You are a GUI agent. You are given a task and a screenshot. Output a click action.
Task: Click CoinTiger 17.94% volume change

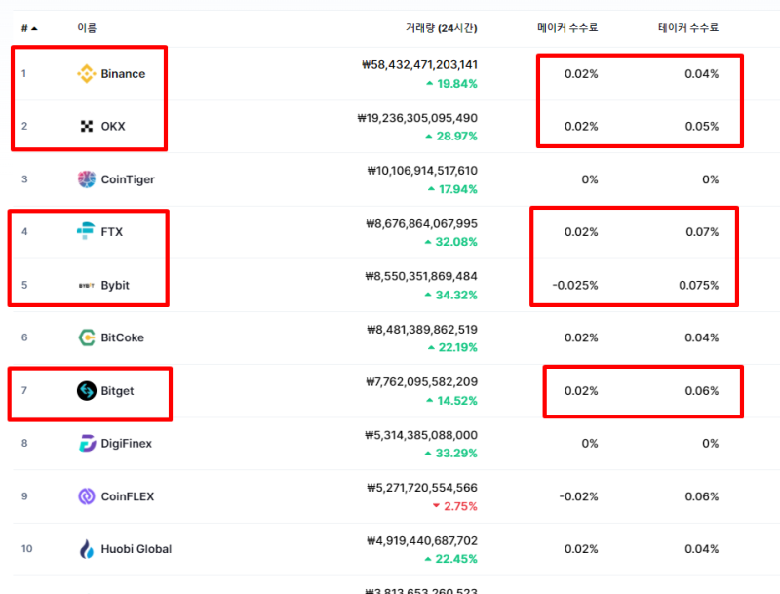[452, 189]
